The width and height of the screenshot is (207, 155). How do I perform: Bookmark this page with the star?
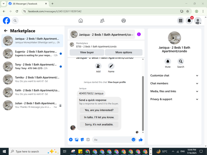pyautogui.click(x=188, y=11)
